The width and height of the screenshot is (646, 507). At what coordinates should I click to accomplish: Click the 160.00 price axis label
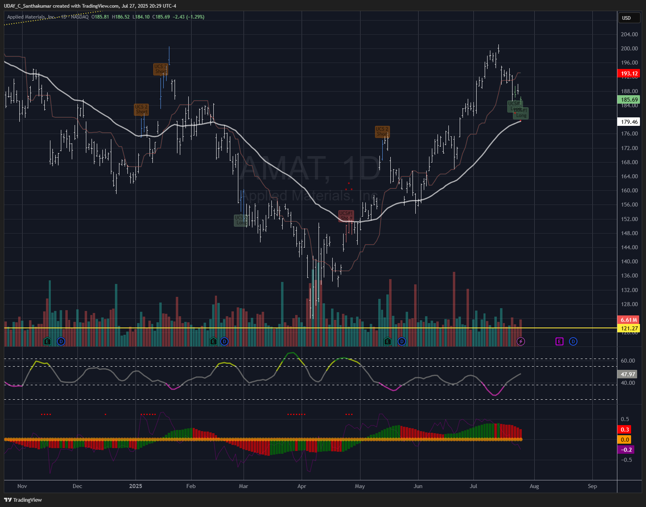pyautogui.click(x=629, y=190)
